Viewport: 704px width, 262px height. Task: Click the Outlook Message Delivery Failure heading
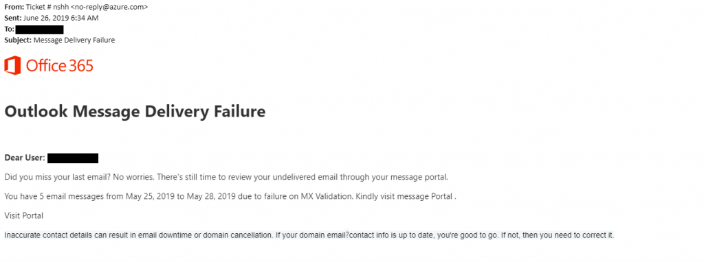coord(135,111)
